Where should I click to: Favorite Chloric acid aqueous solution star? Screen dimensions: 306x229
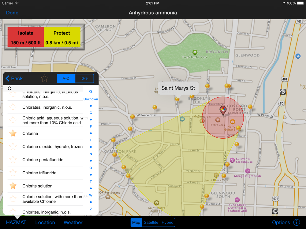click(x=13, y=120)
